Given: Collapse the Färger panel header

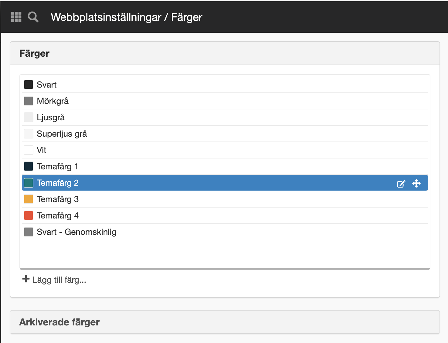Looking at the screenshot, I should pyautogui.click(x=225, y=53).
